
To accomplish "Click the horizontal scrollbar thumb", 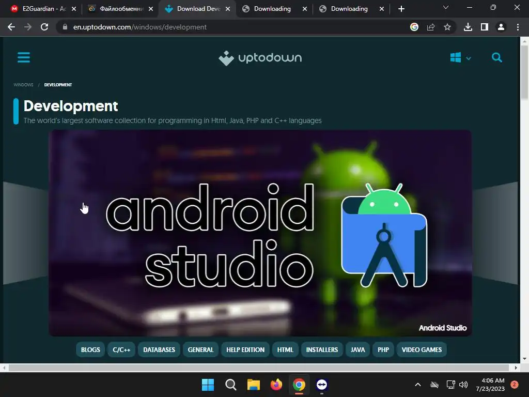I will click(x=258, y=368).
